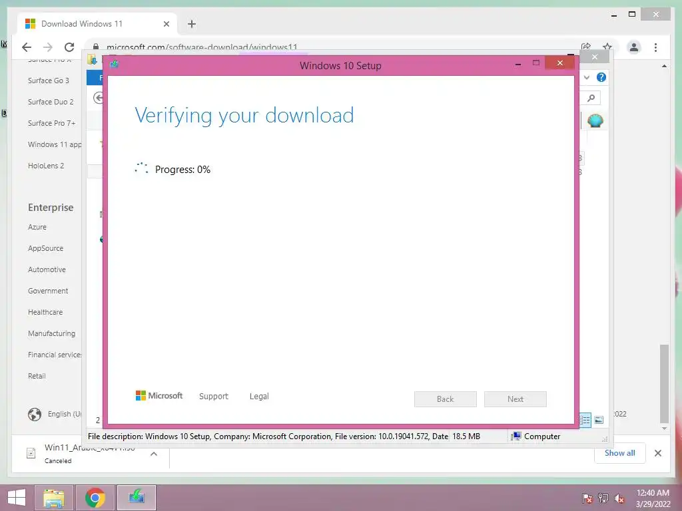Close the Chrome downloads bar

[658, 453]
